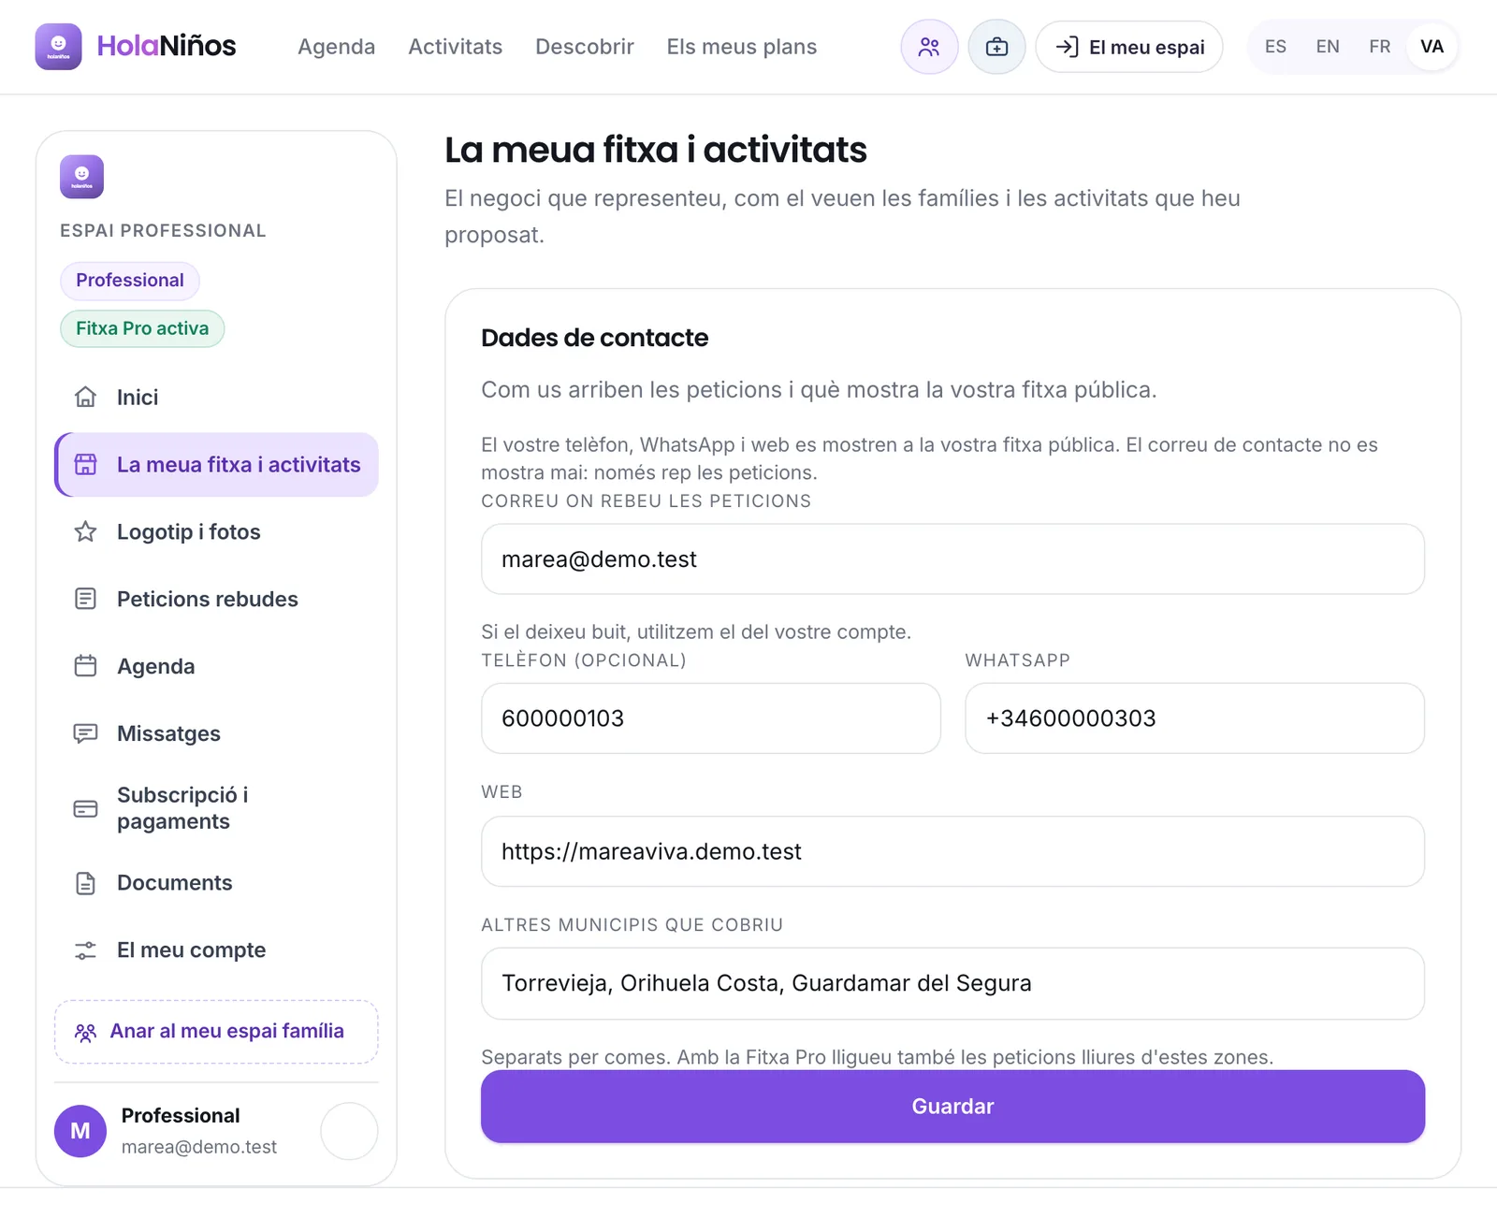Click the file icon beside Documents
Image resolution: width=1497 pixels, height=1232 pixels.
click(85, 882)
